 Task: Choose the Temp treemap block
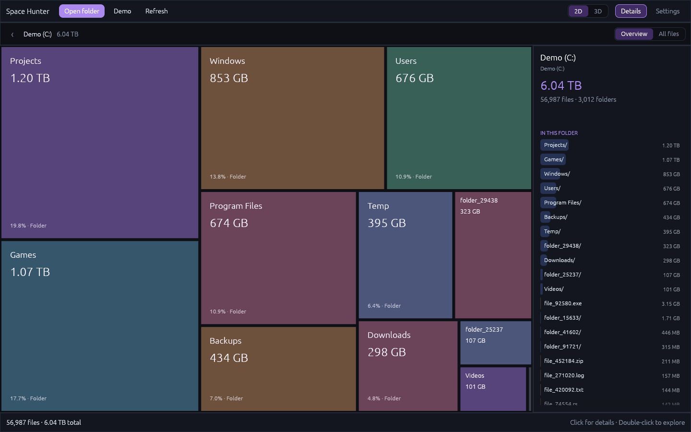click(405, 255)
